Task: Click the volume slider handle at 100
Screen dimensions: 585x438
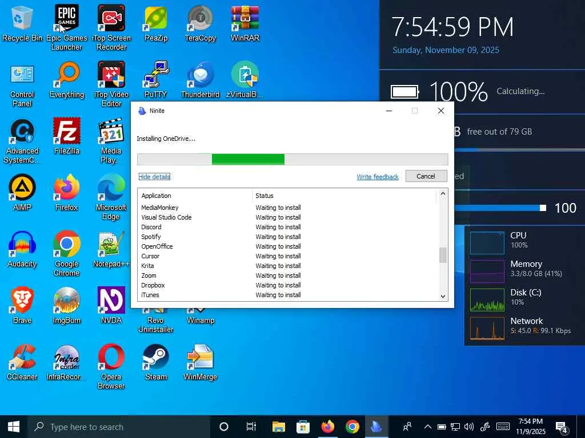Action: 543,208
